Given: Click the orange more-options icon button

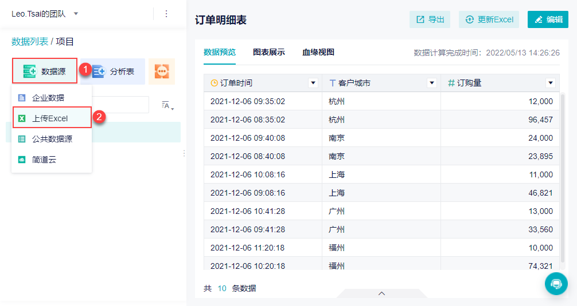Looking at the screenshot, I should (x=161, y=71).
